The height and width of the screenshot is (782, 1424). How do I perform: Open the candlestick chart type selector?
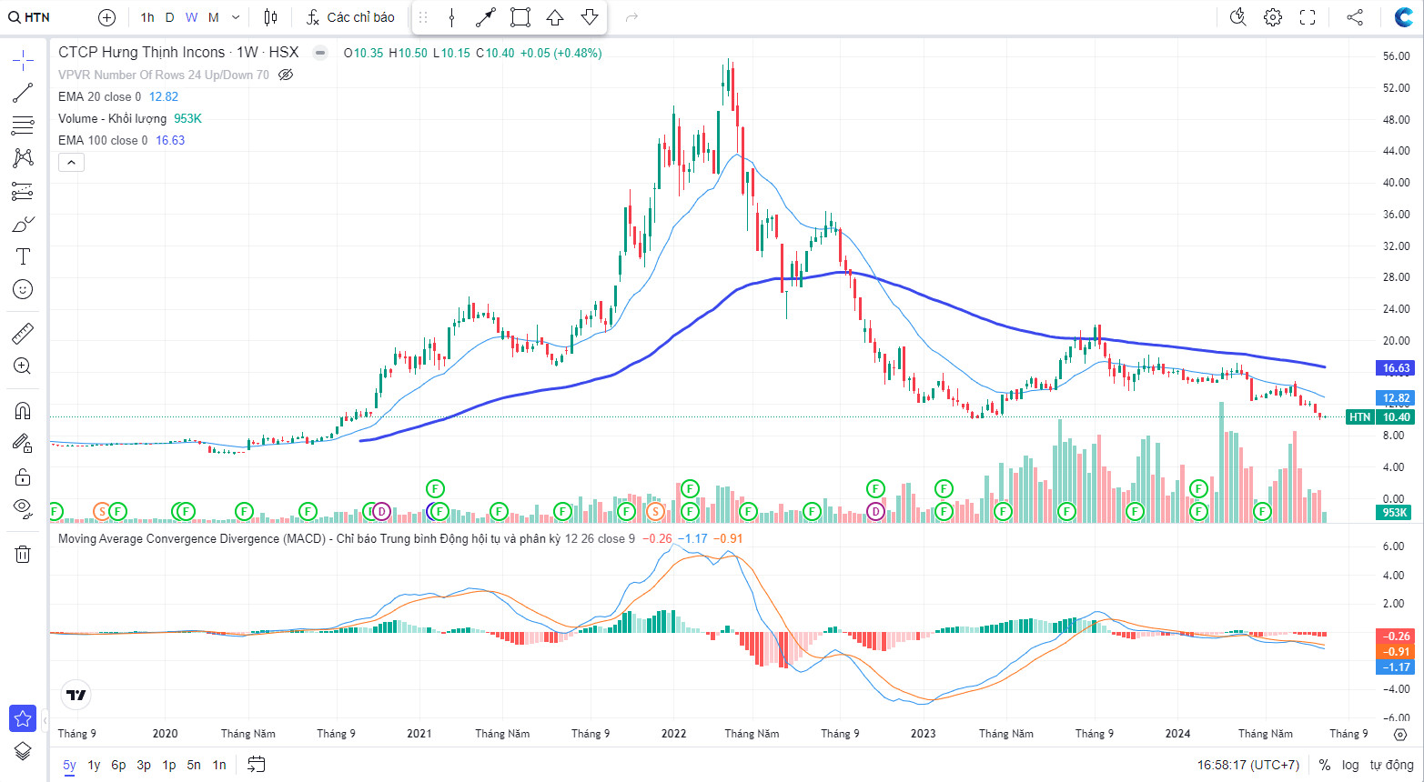(x=270, y=17)
